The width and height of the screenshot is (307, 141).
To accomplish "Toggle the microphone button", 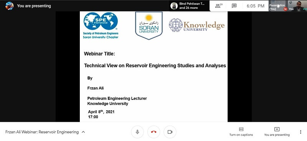I will click(137, 132).
